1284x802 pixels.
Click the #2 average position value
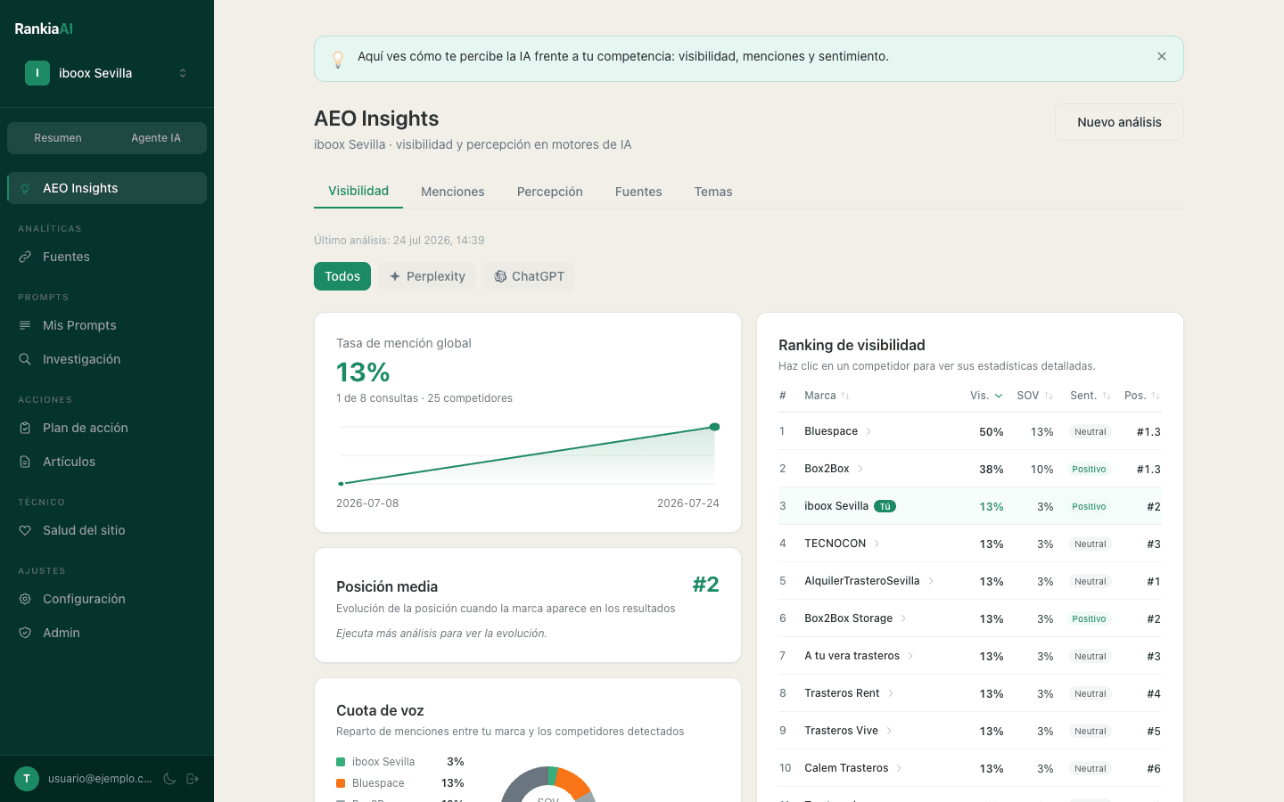pyautogui.click(x=705, y=585)
